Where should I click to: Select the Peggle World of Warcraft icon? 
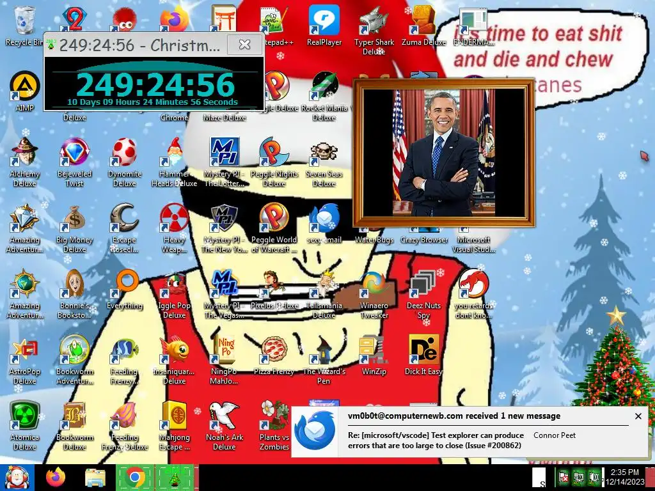click(274, 229)
